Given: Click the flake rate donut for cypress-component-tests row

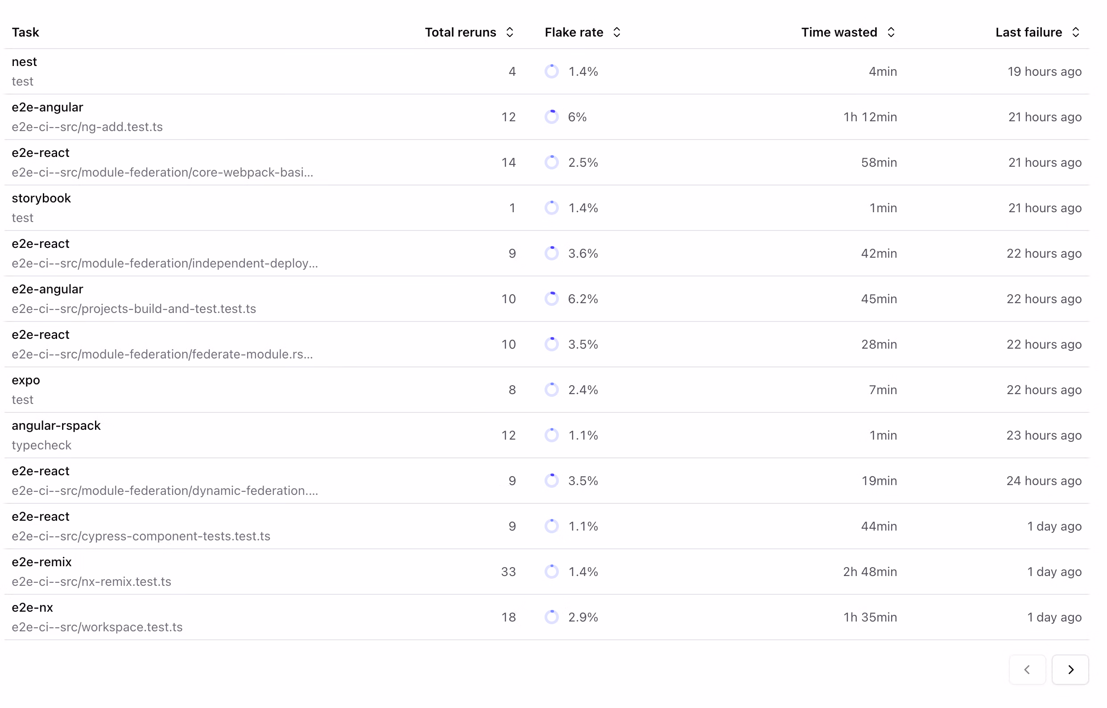Looking at the screenshot, I should click(x=552, y=526).
